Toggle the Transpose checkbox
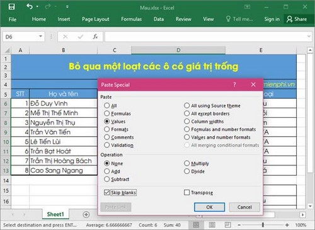The height and width of the screenshot is (230, 315). (186, 192)
